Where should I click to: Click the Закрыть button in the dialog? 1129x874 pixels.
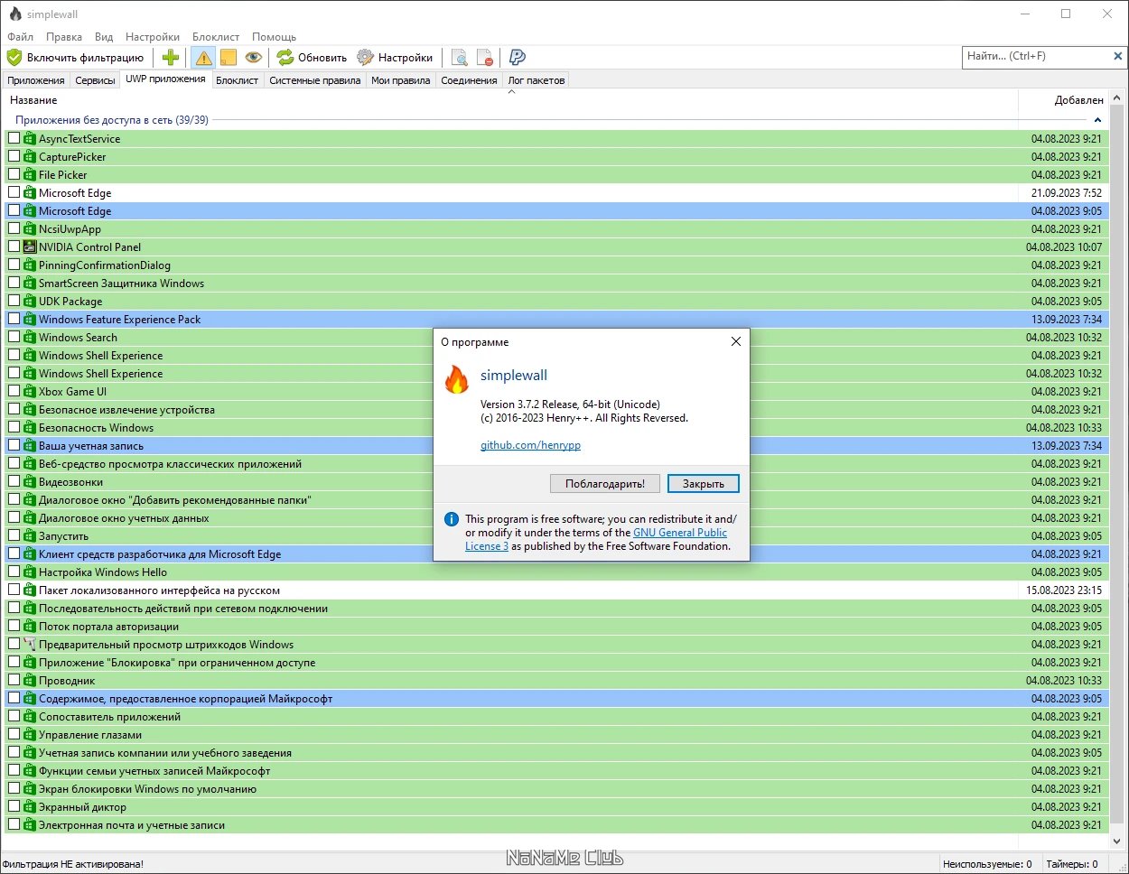click(x=704, y=484)
